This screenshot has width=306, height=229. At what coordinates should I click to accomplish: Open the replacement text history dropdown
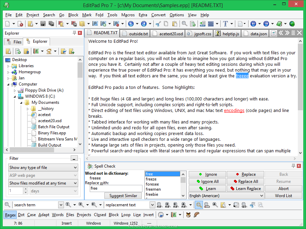coord(152,205)
